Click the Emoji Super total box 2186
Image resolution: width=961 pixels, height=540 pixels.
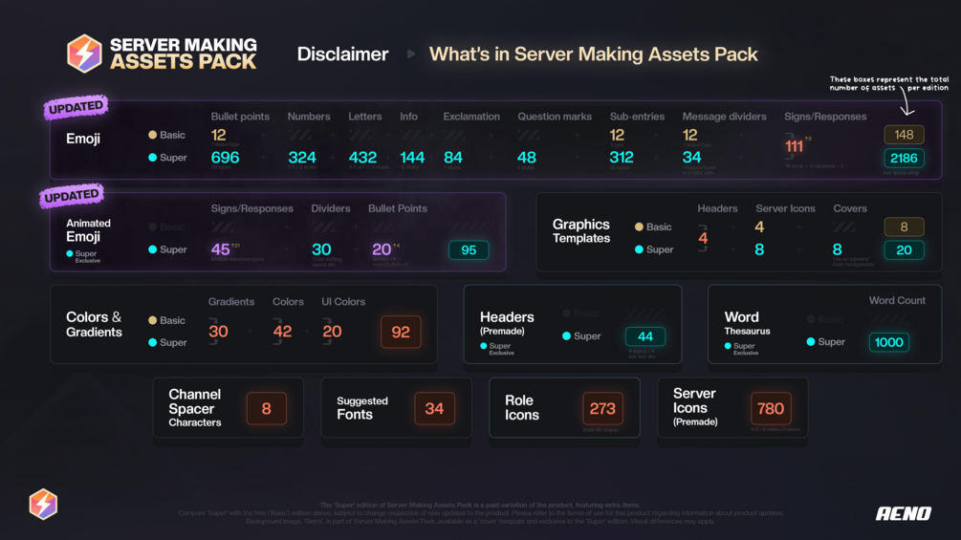(904, 159)
